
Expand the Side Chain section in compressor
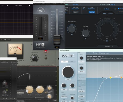(x=20, y=101)
